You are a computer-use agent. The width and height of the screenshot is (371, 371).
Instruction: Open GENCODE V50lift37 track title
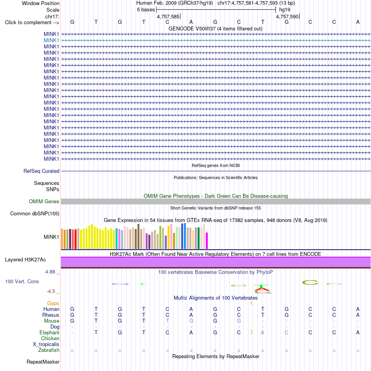click(x=215, y=28)
